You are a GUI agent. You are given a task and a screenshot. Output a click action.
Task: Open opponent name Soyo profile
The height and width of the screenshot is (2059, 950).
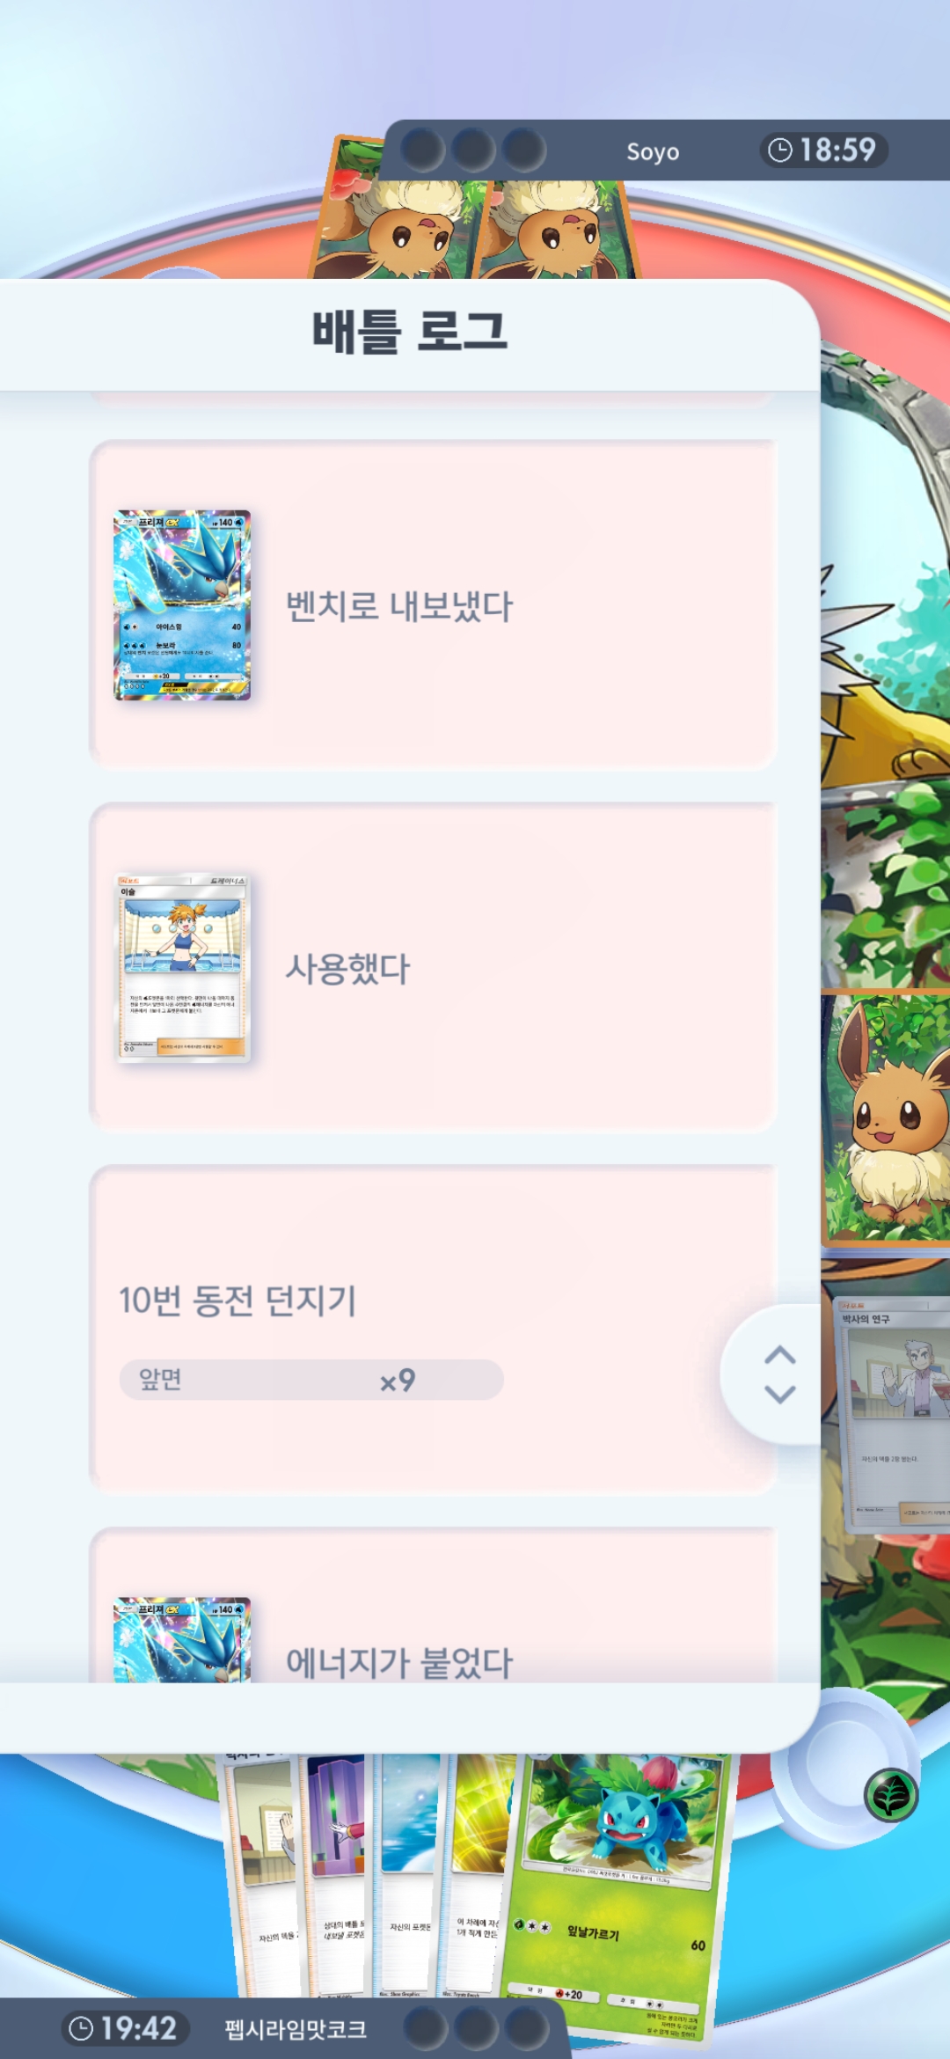tap(653, 151)
